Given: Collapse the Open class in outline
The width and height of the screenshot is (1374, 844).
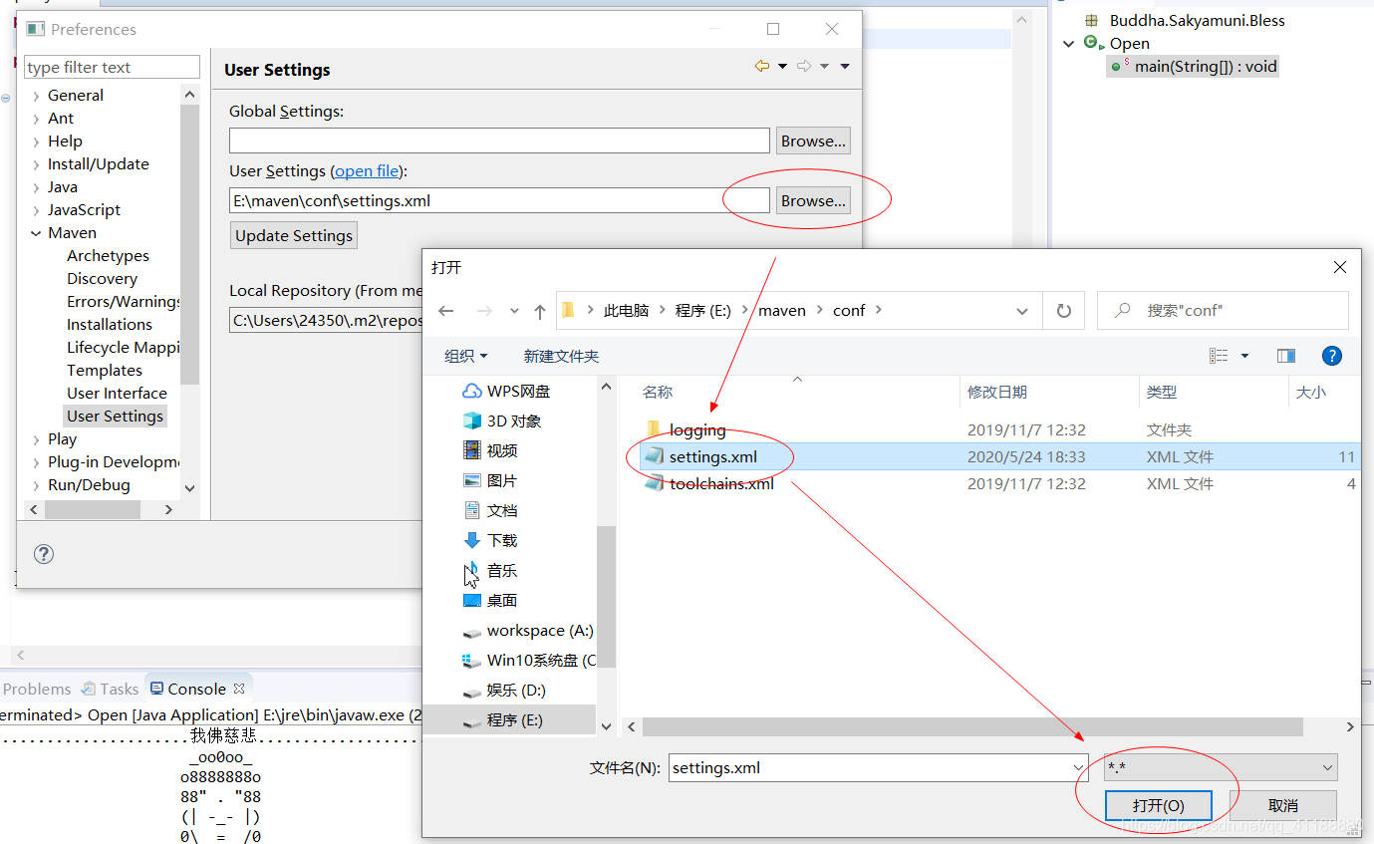Looking at the screenshot, I should pyautogui.click(x=1069, y=44).
